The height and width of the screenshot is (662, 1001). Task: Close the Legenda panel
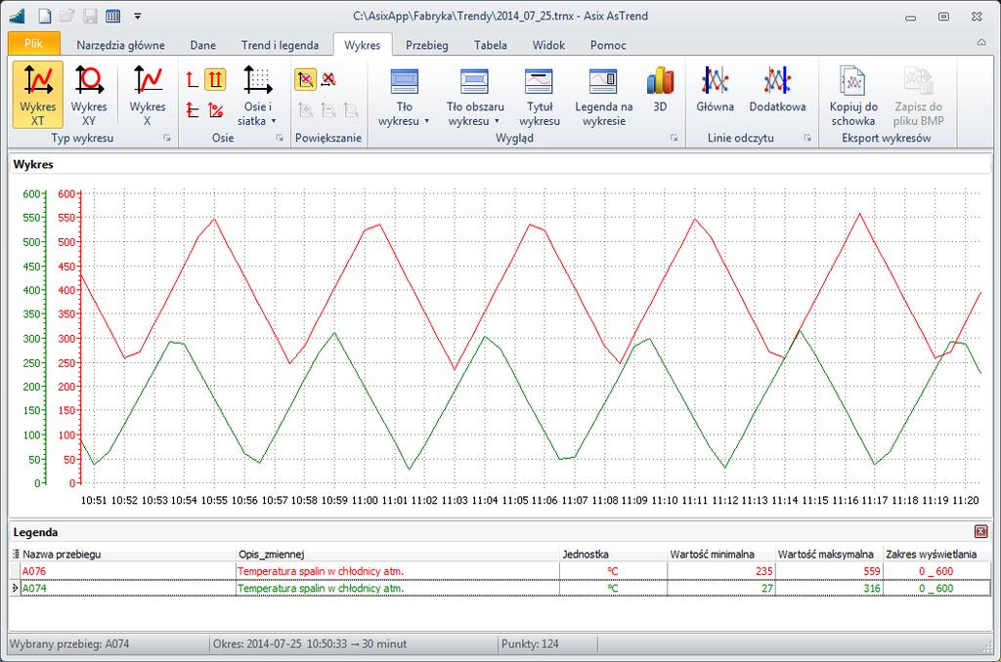(x=981, y=531)
